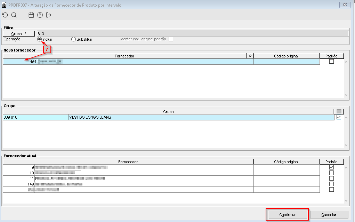355x222 pixels.
Task: Click the double-arrow button in Fornecedor header
Action: point(250,56)
